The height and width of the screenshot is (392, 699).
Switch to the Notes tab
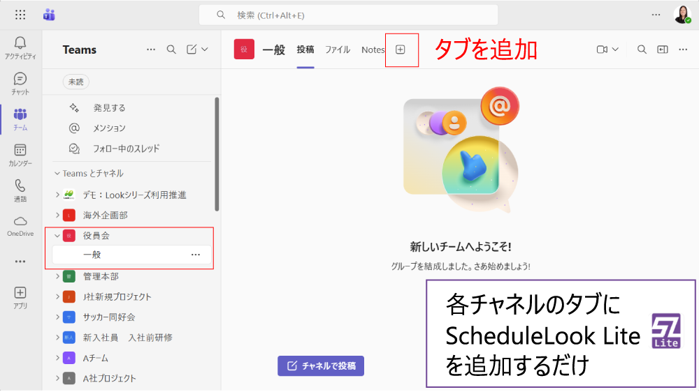click(373, 50)
